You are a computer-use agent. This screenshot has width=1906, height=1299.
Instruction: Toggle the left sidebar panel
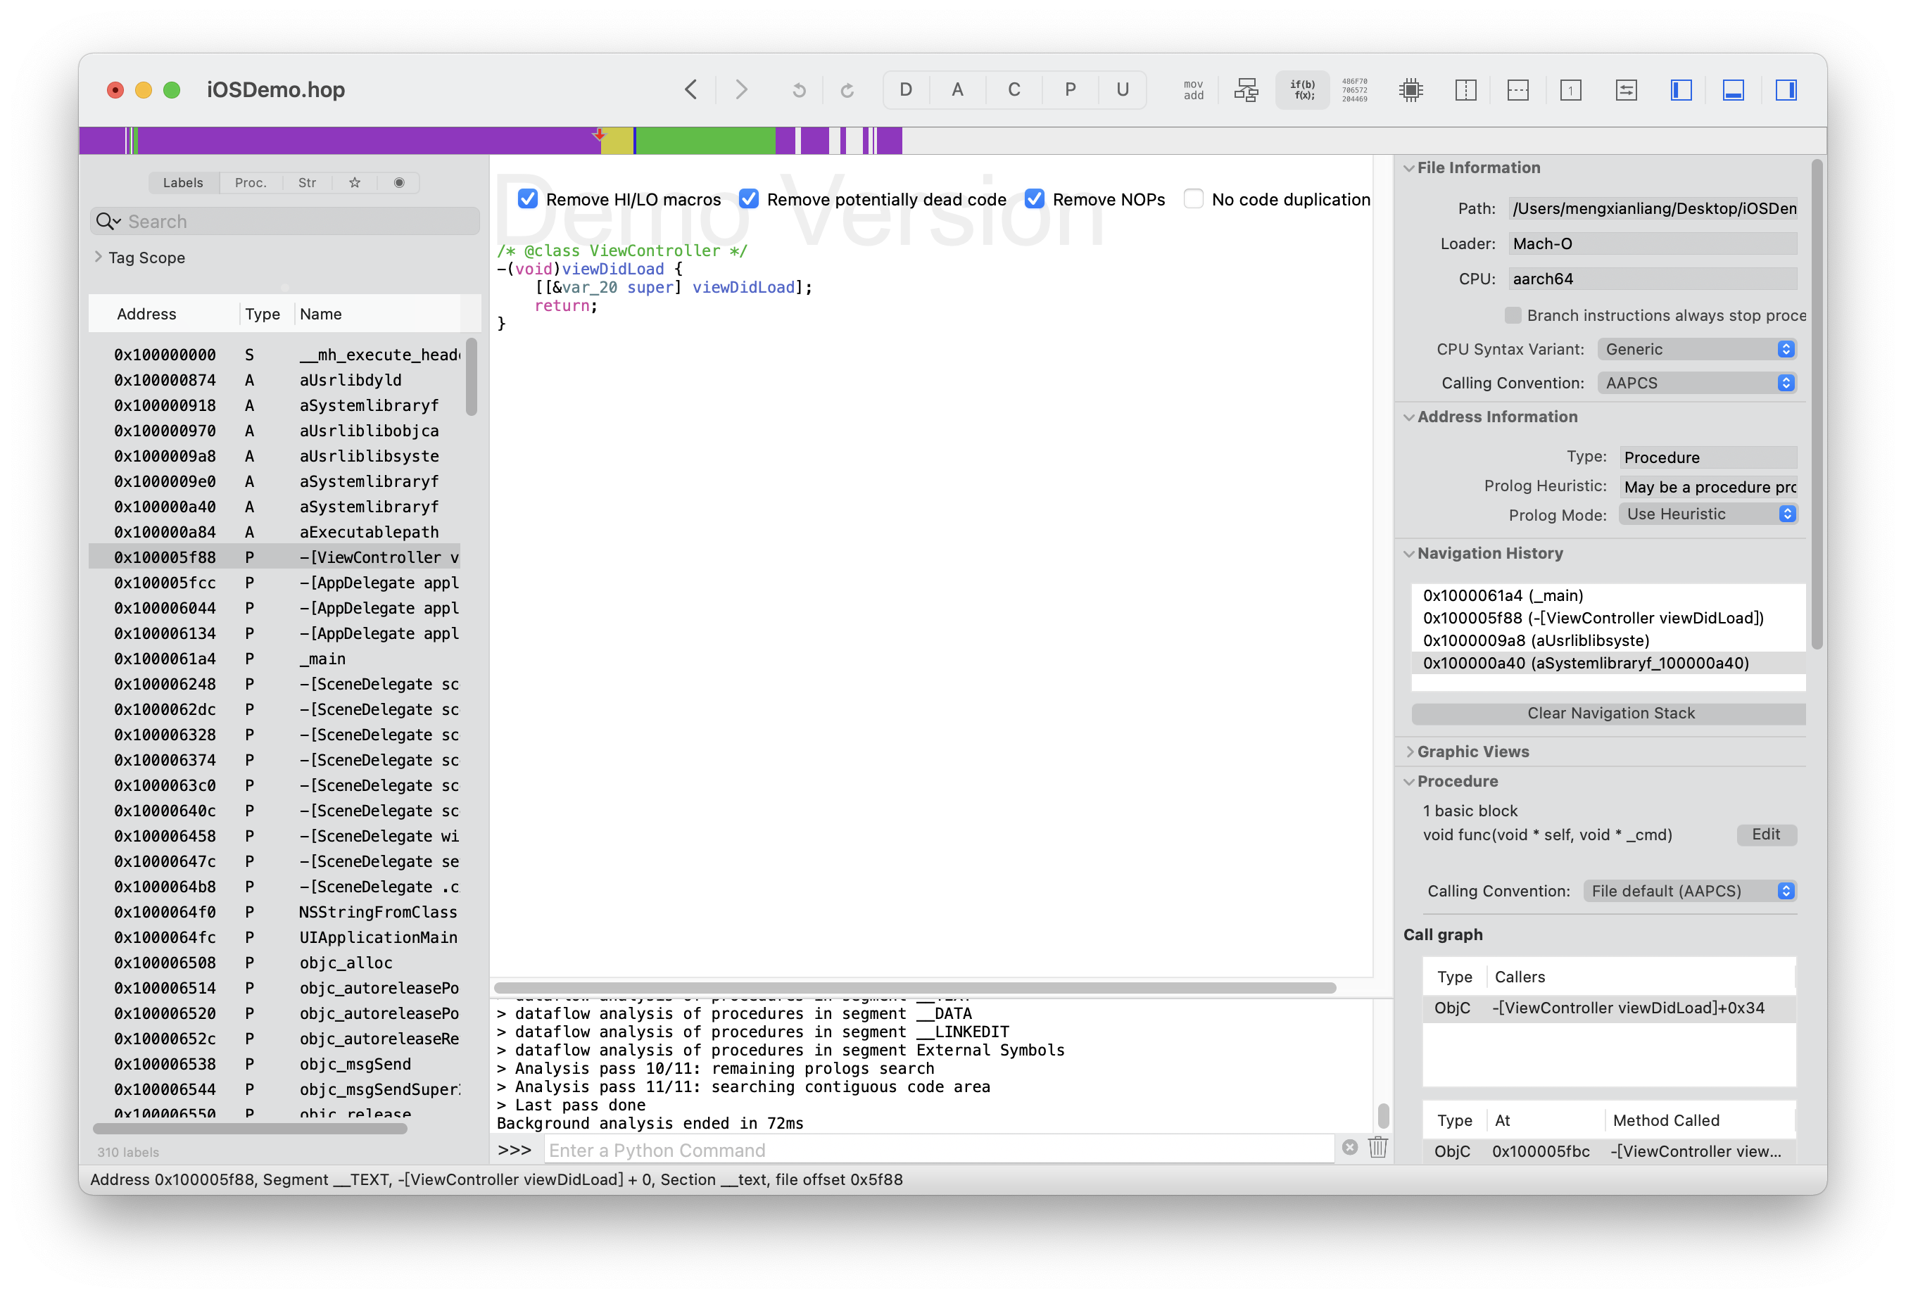click(x=1681, y=90)
